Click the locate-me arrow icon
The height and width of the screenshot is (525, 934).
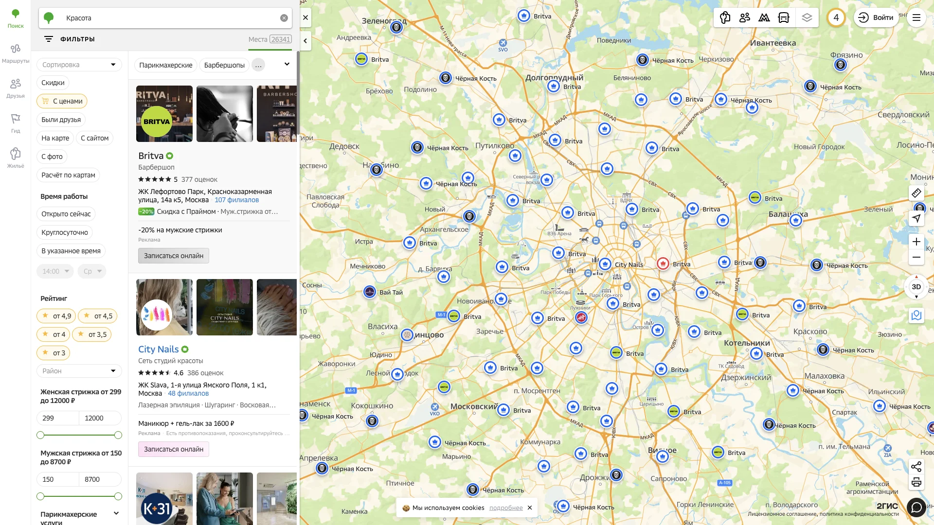tap(916, 218)
